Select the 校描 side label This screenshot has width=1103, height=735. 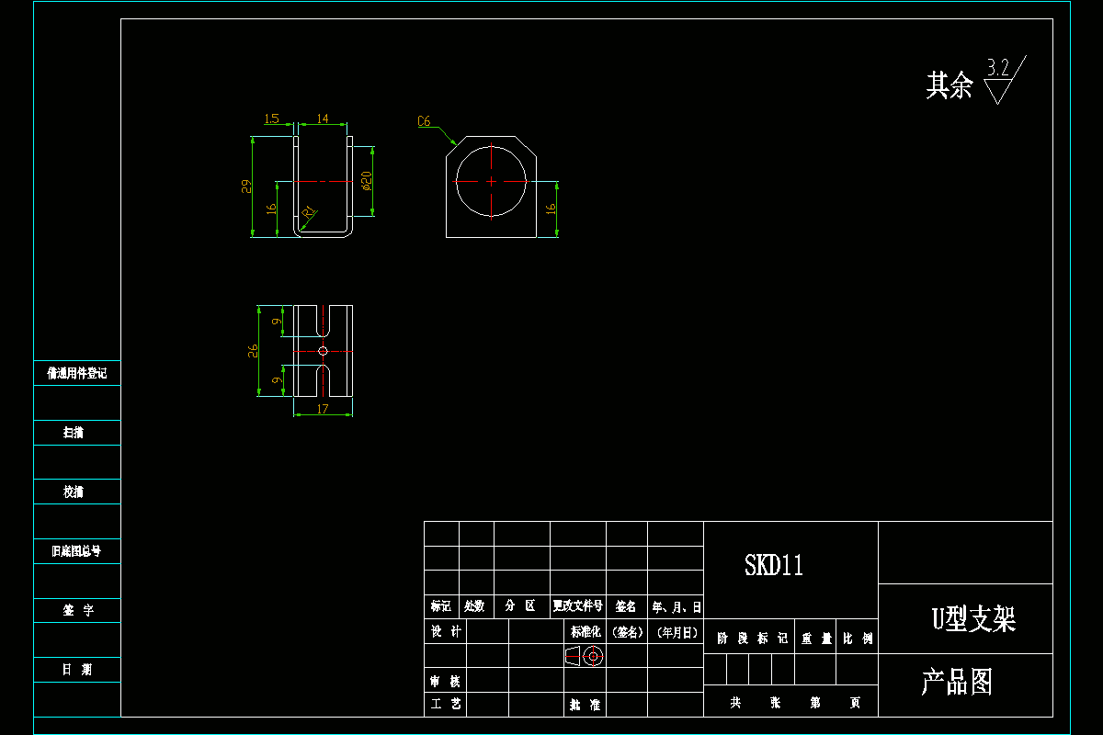(74, 492)
